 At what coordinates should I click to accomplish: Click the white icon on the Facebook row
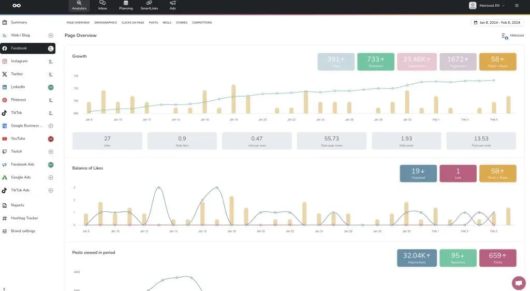coord(51,49)
